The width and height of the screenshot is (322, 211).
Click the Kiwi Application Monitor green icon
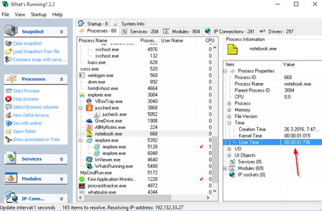tap(82, 179)
